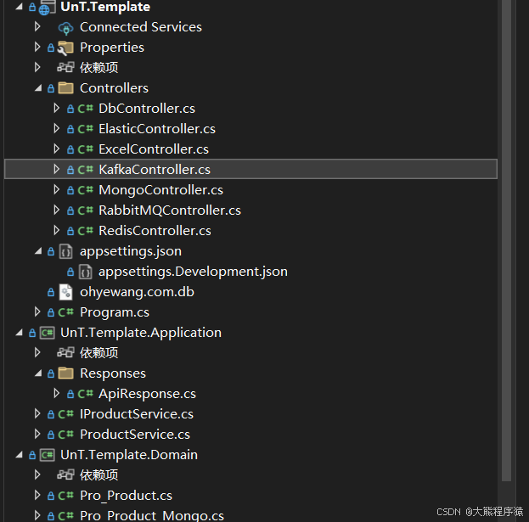Collapse the UnT.Template.Domain project
The width and height of the screenshot is (529, 522).
click(19, 455)
